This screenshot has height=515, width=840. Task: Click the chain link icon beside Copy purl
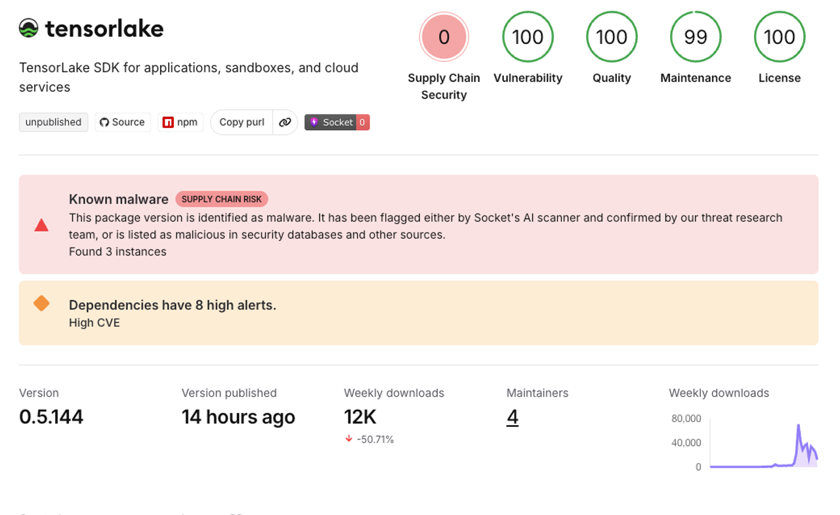tap(285, 122)
